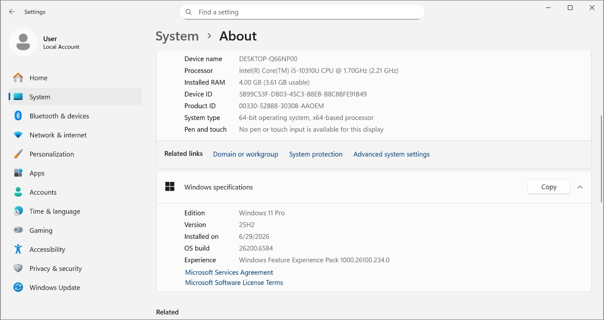Open the Domain or workgroup link
This screenshot has height=320, width=604.
pyautogui.click(x=246, y=154)
